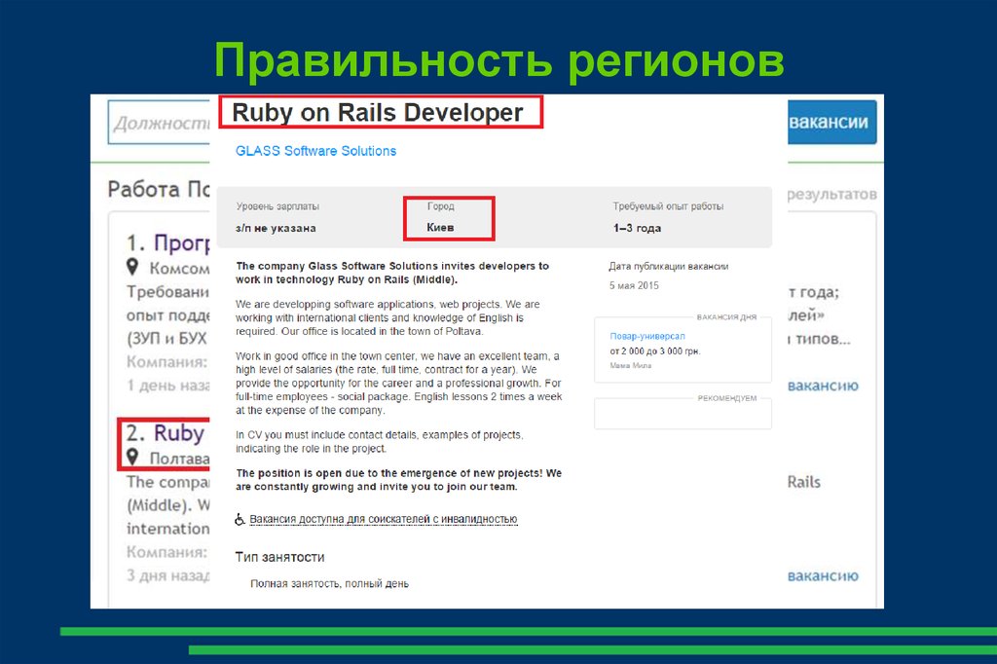The image size is (997, 664).
Task: Open the GLASS Software Solutions company page
Action: (x=314, y=150)
